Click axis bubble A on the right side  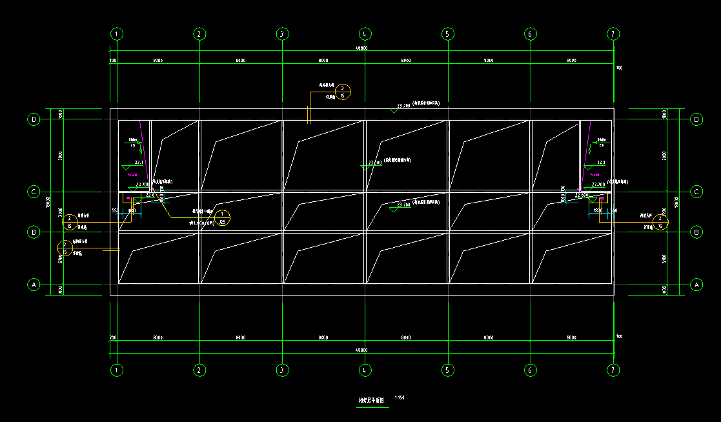coord(696,284)
